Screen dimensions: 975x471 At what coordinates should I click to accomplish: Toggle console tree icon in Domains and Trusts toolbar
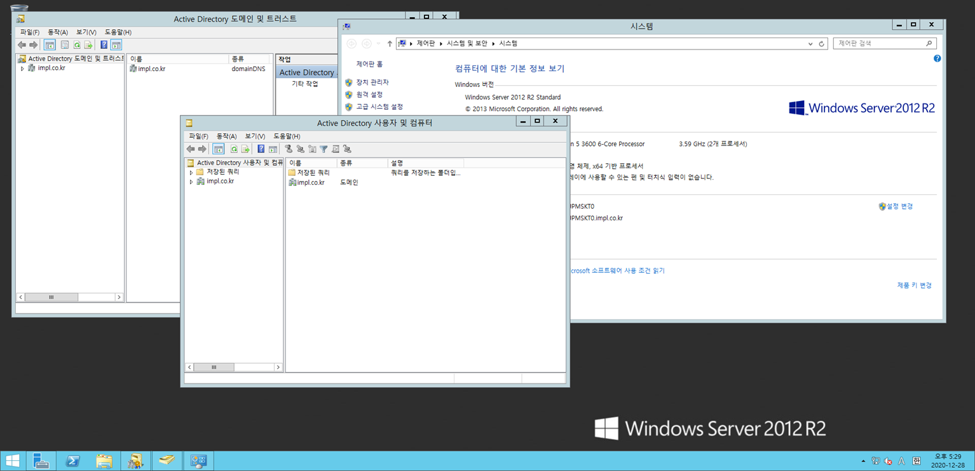tap(50, 45)
